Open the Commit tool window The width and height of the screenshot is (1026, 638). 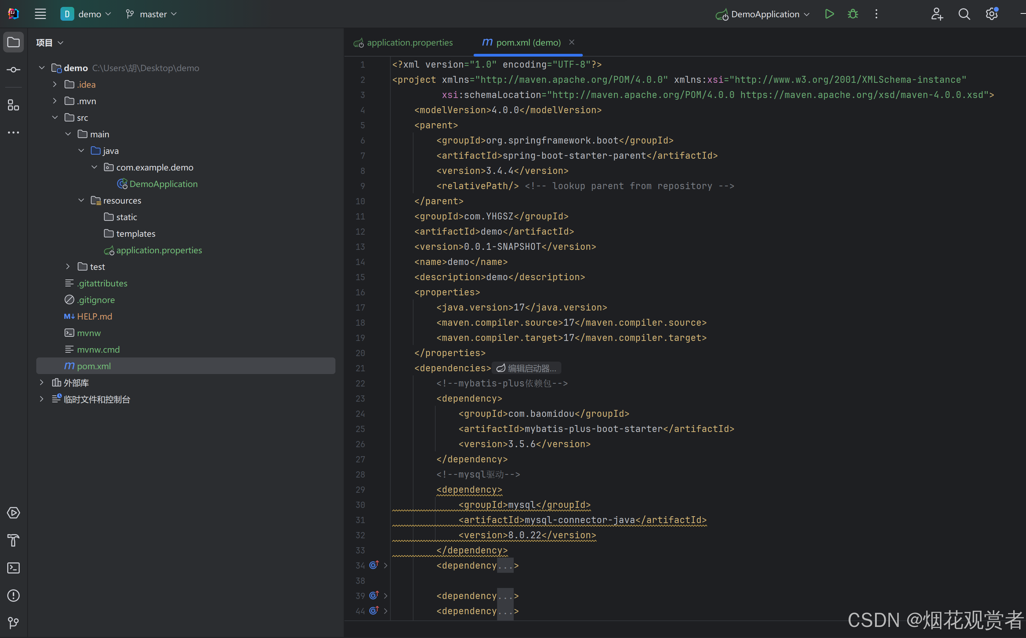[x=13, y=70]
